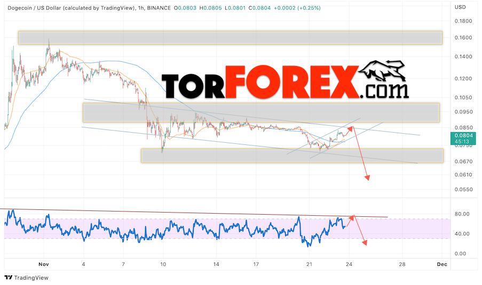Click the USD currency label

[x=460, y=7]
